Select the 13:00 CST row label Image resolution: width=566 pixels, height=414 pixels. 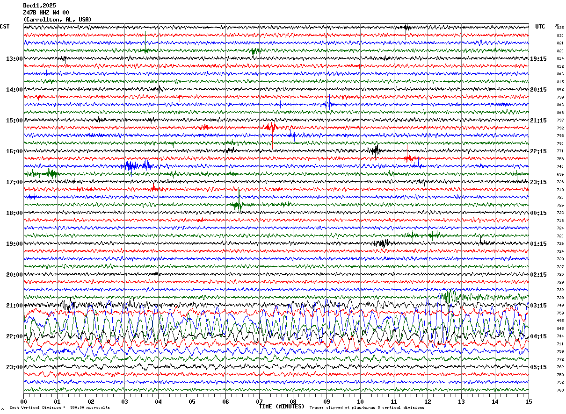(x=14, y=59)
